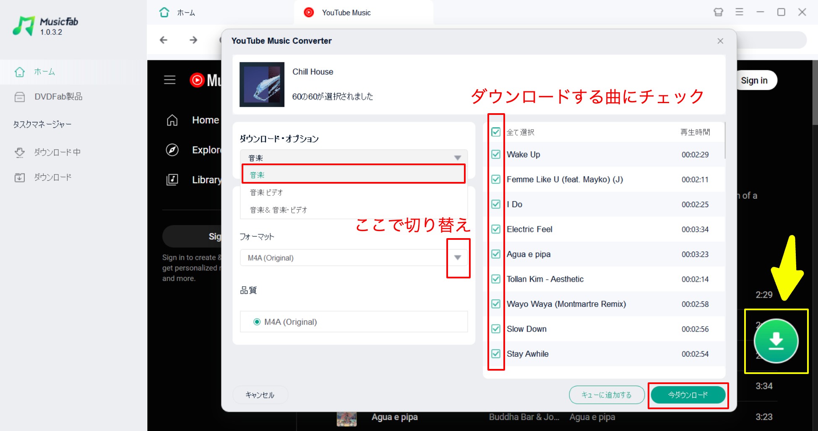Viewport: 818px width, 431px height.
Task: Click the Chill House playlist title
Action: pos(313,72)
